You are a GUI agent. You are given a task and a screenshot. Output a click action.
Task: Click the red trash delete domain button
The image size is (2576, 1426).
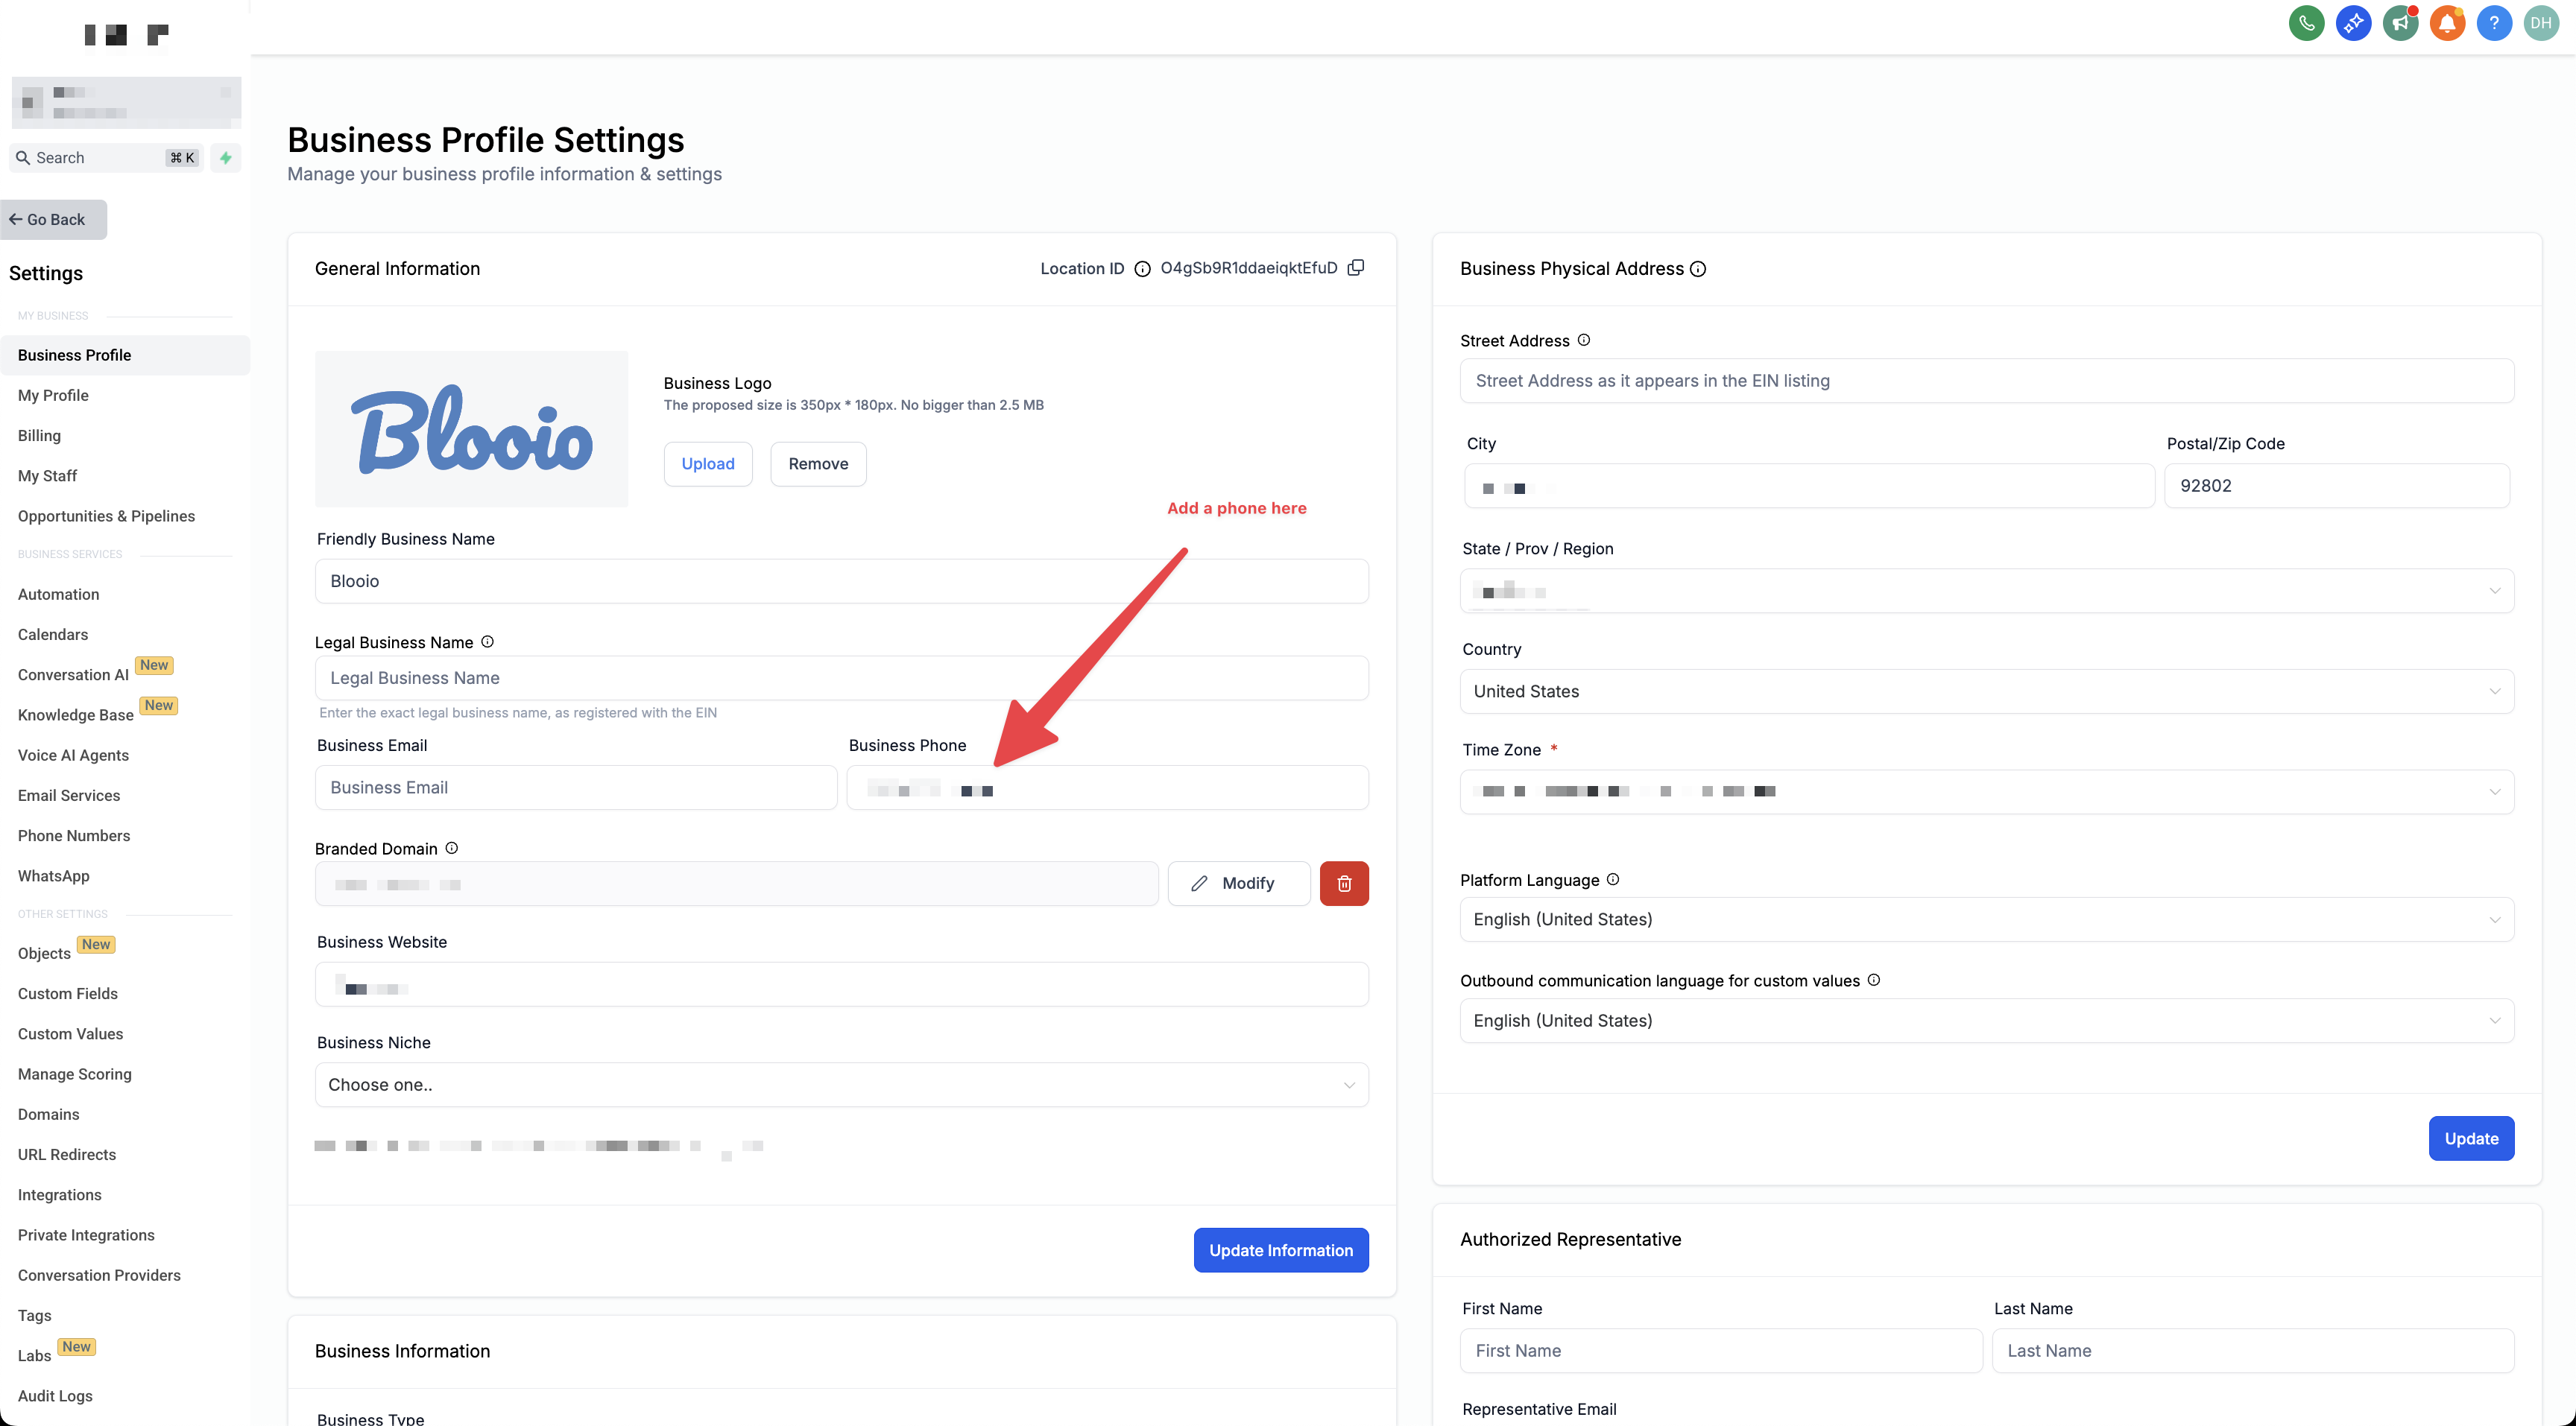pos(1344,884)
